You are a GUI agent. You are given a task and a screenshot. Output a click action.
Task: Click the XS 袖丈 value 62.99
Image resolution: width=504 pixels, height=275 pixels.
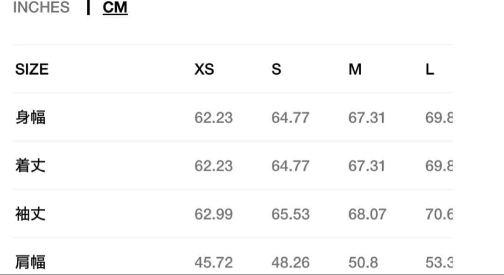tap(213, 214)
